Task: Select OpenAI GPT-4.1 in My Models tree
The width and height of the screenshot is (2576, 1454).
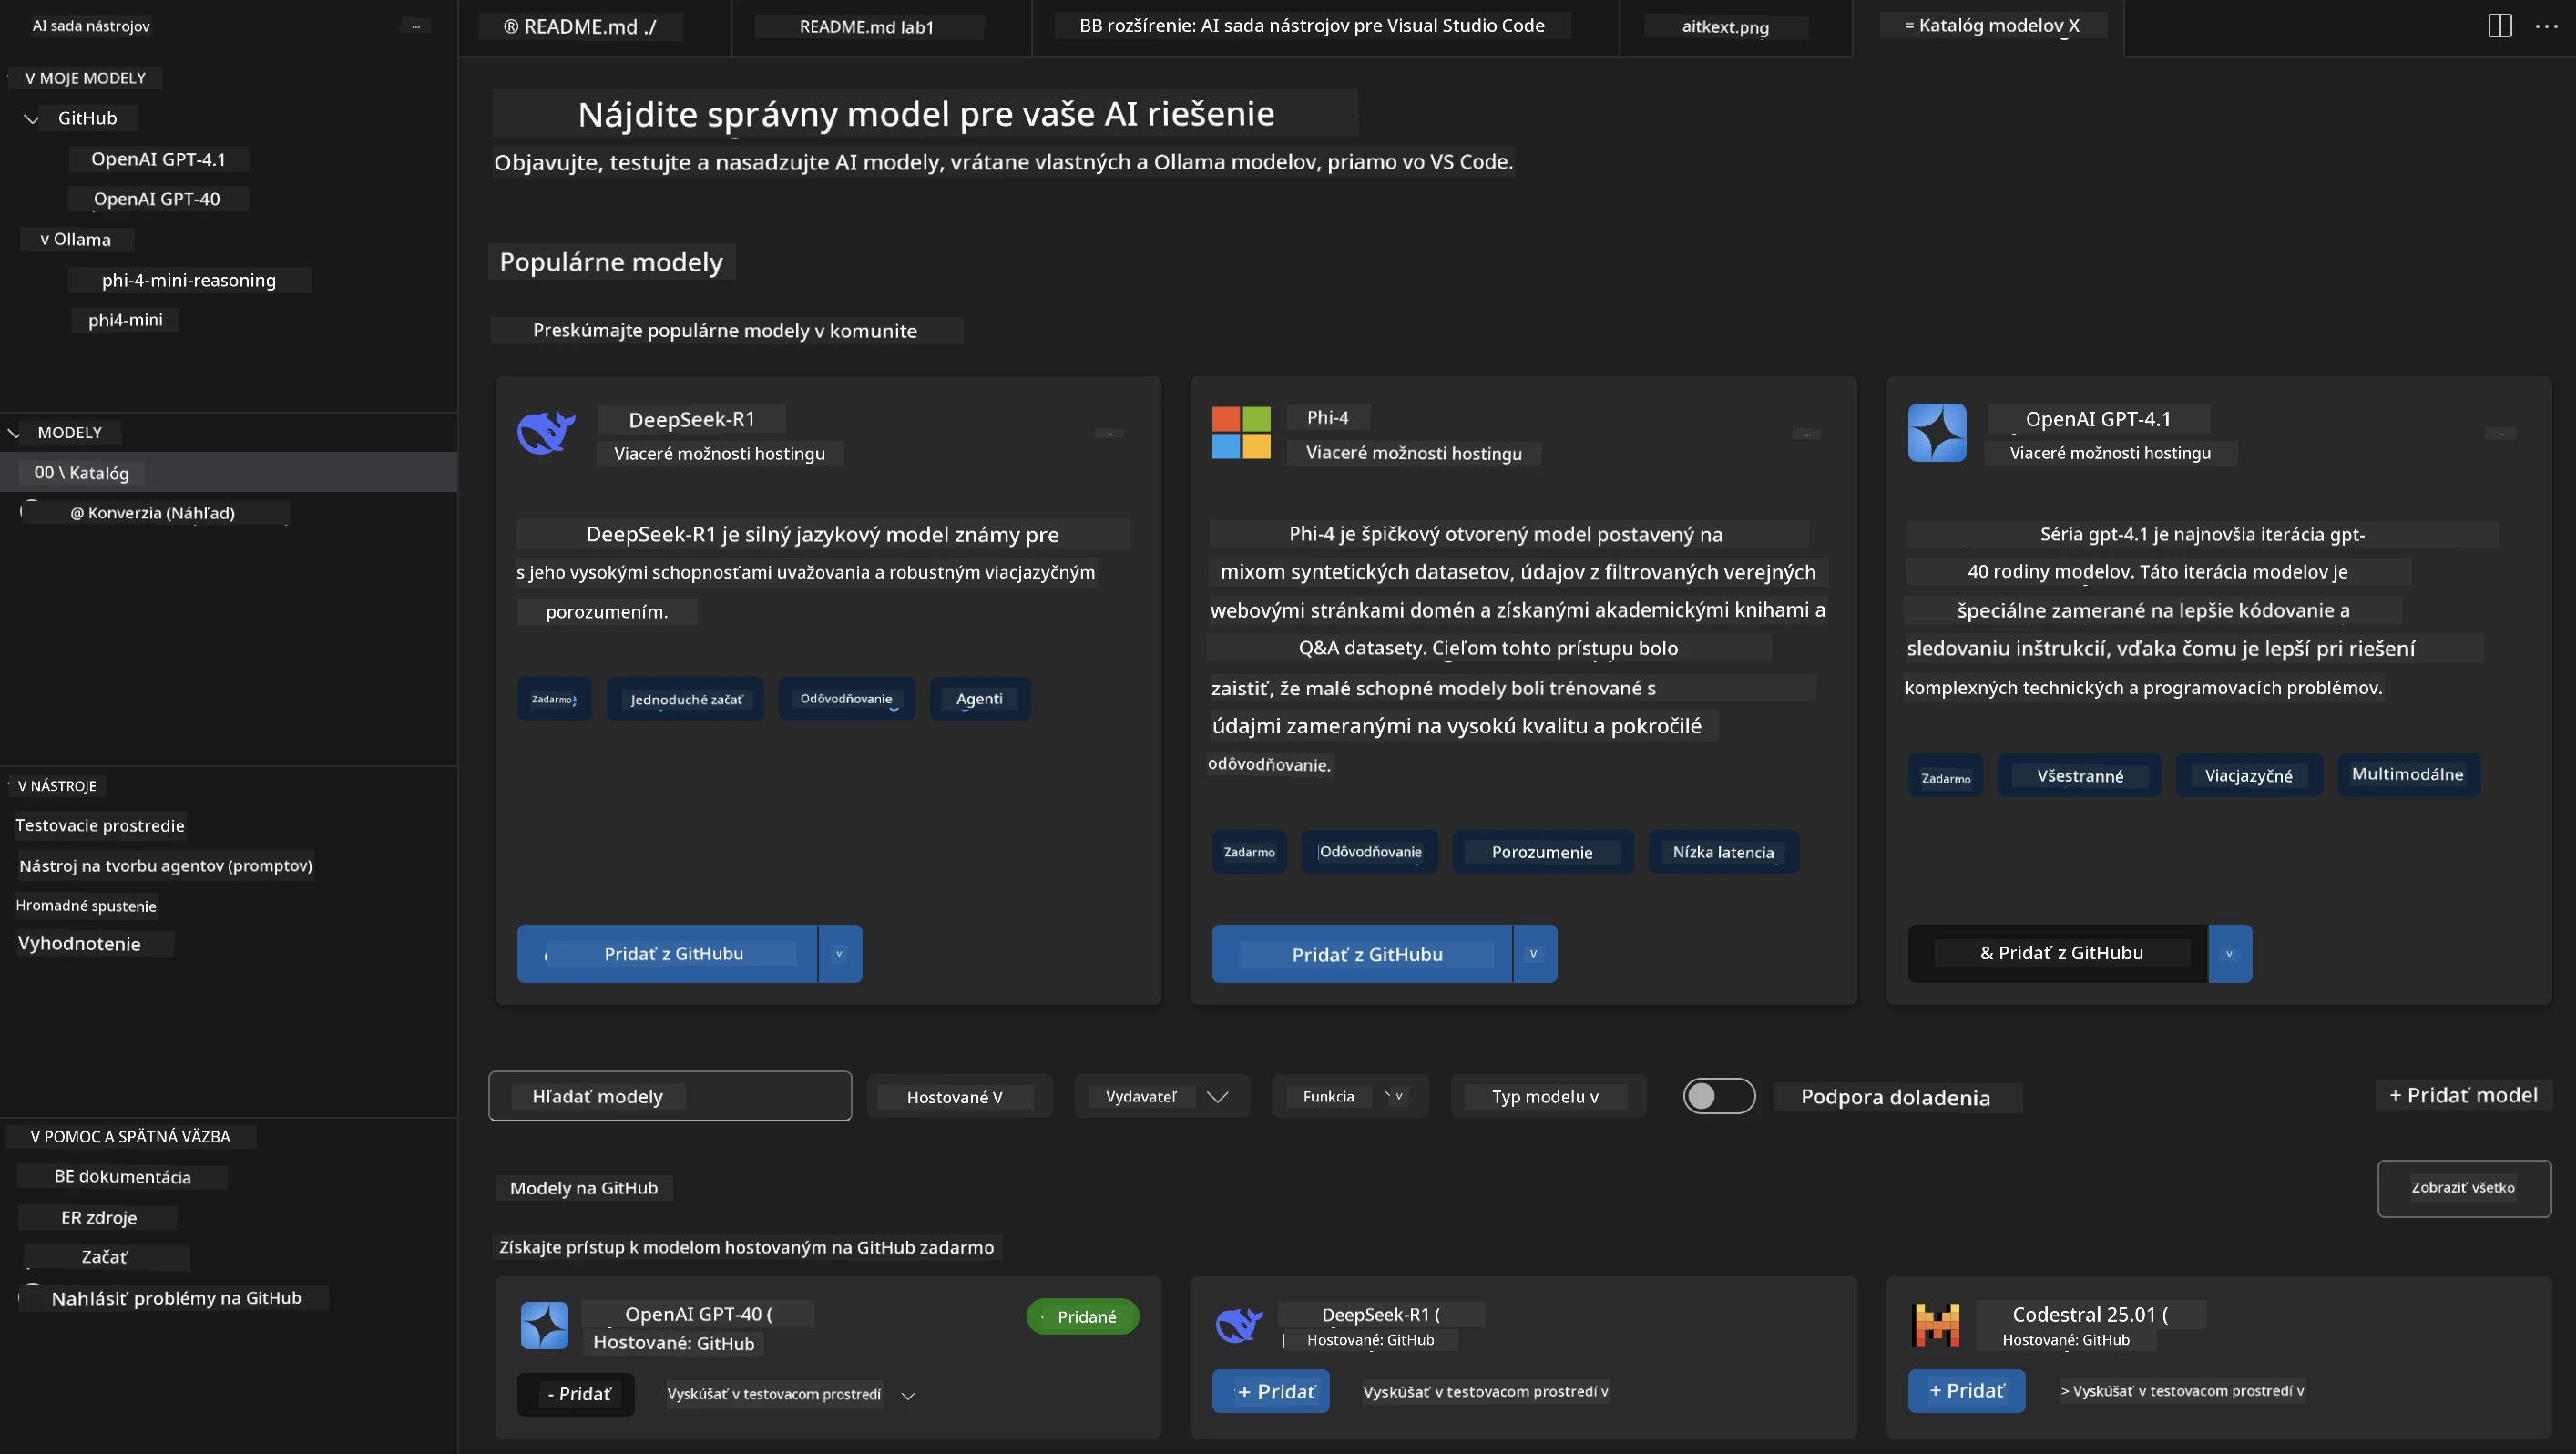Action: 158,159
